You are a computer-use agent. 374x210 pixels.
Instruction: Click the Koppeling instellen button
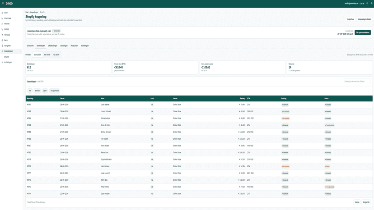click(x=365, y=19)
